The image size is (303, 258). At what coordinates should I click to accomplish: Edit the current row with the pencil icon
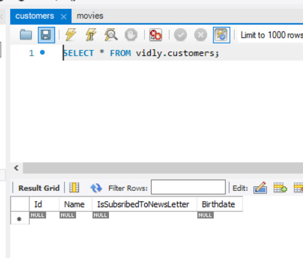(x=260, y=188)
